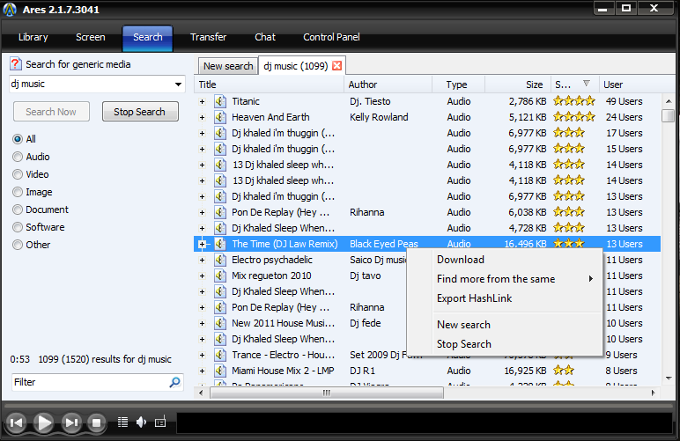Select the All media type option

point(18,139)
